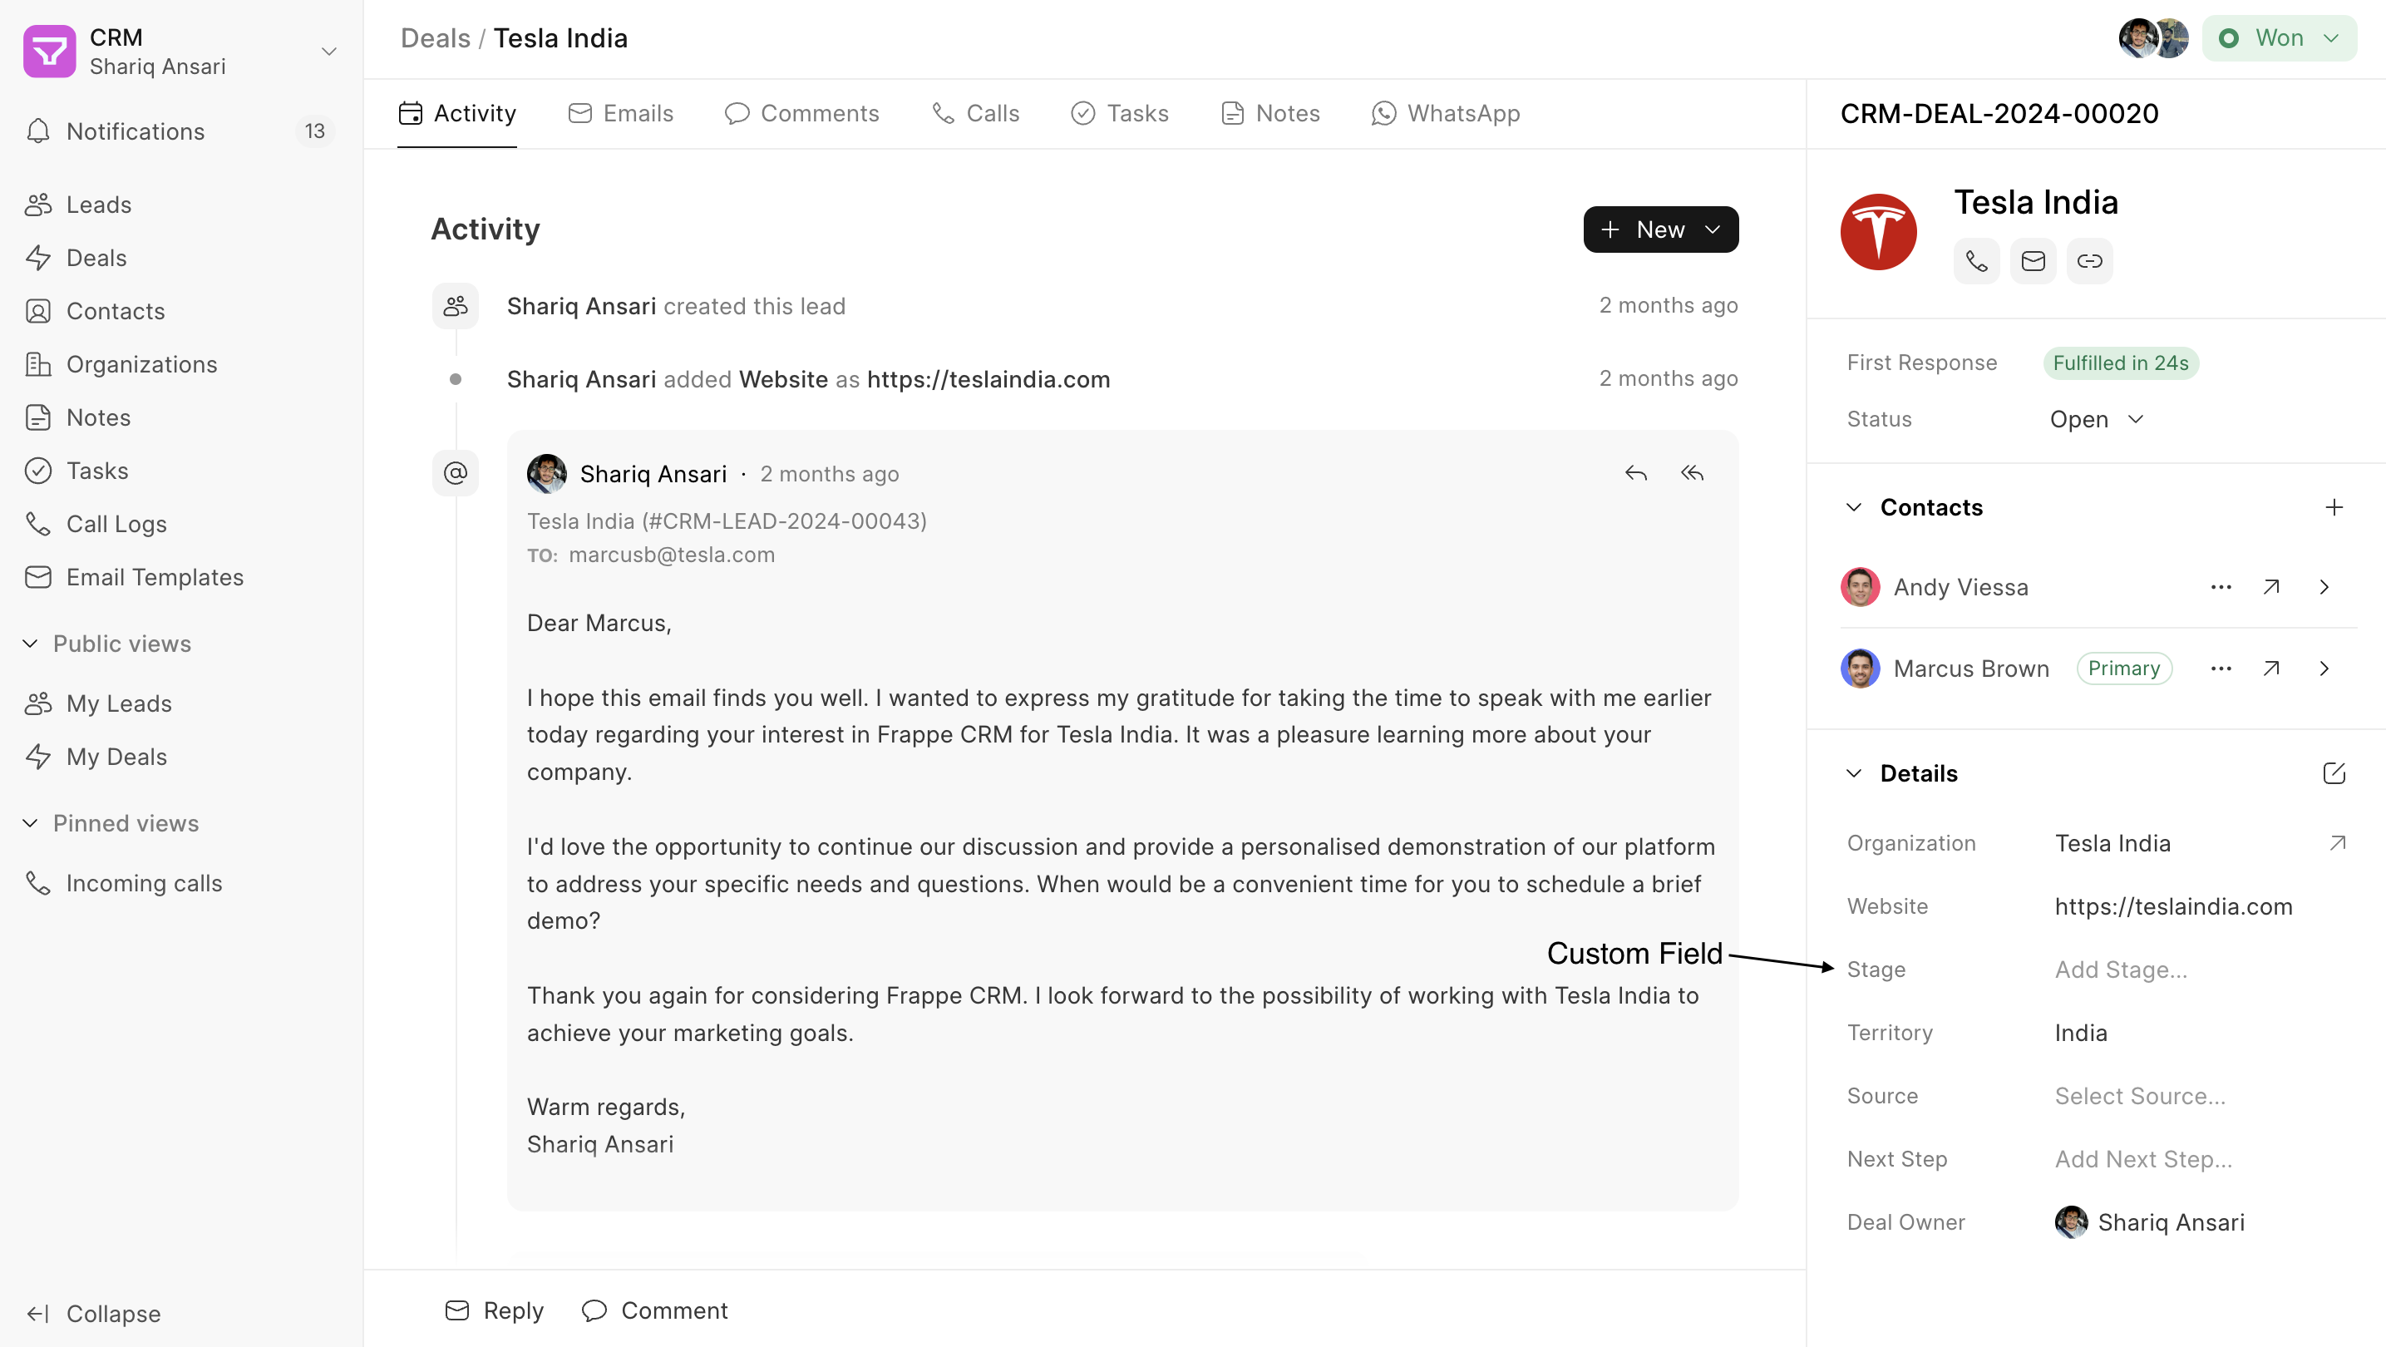The width and height of the screenshot is (2386, 1347).
Task: Click the email icon under Tesla India
Action: (x=2034, y=261)
